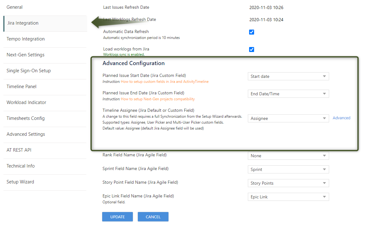The height and width of the screenshot is (227, 371).
Task: Click the 'Last Issues Refresh Date' label
Action: (126, 7)
